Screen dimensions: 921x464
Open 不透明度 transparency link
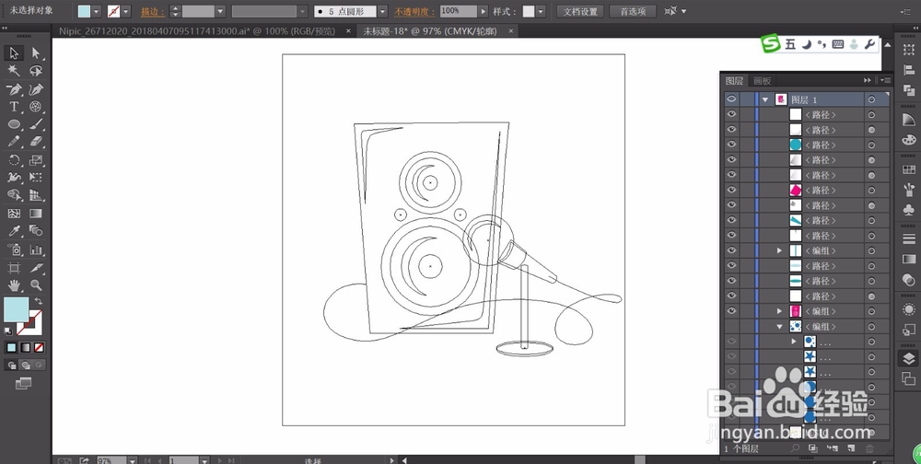pyautogui.click(x=414, y=11)
